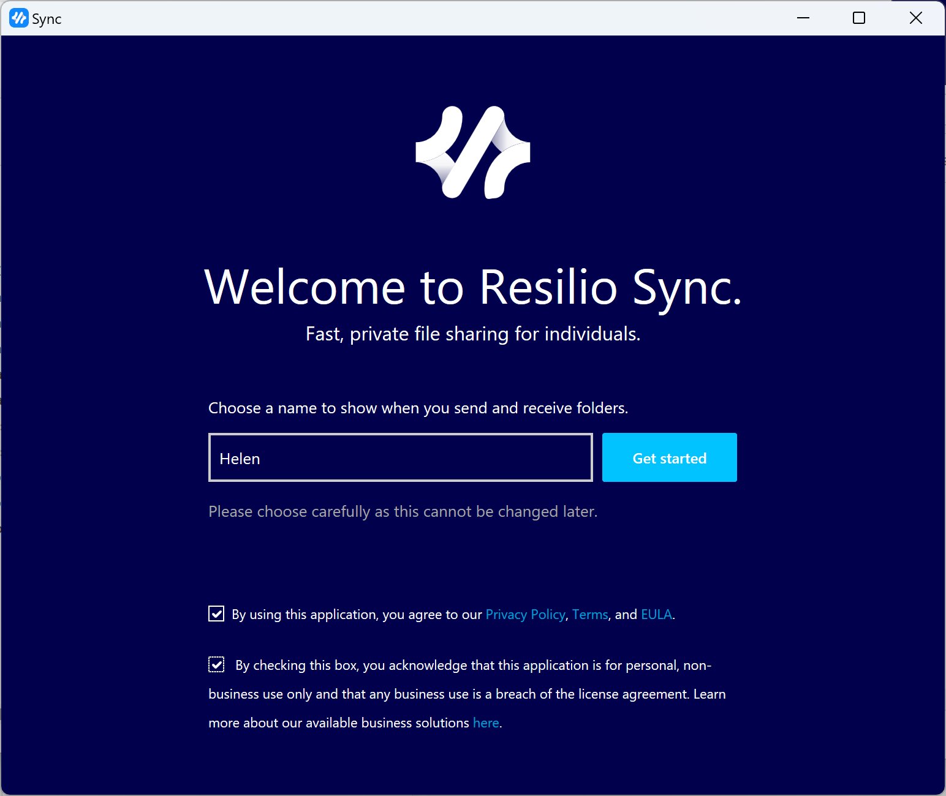Open the Privacy Policy link
Viewport: 946px width, 796px height.
click(525, 614)
